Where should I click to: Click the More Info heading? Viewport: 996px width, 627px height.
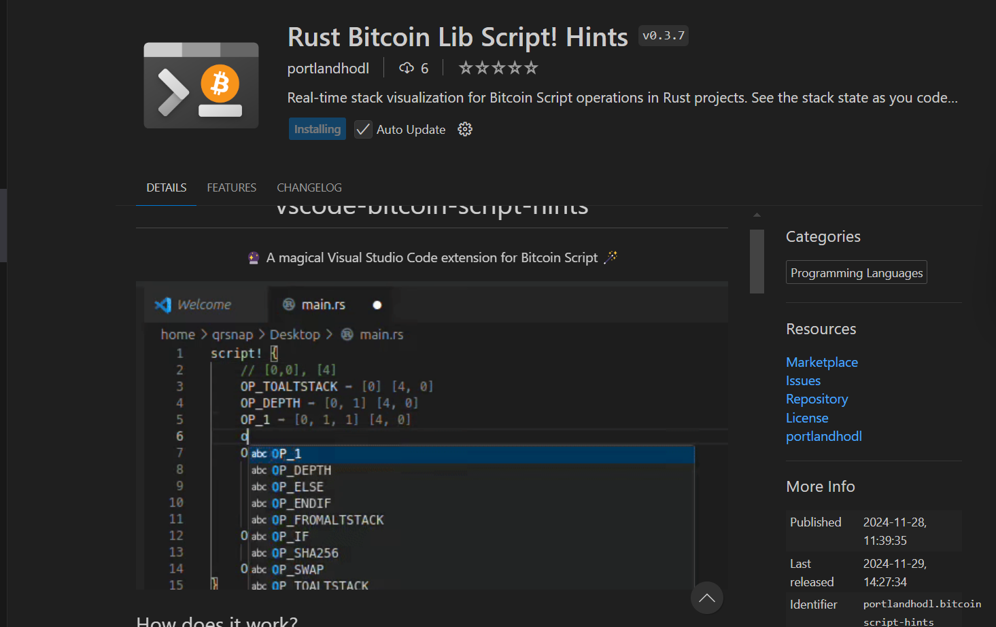821,486
